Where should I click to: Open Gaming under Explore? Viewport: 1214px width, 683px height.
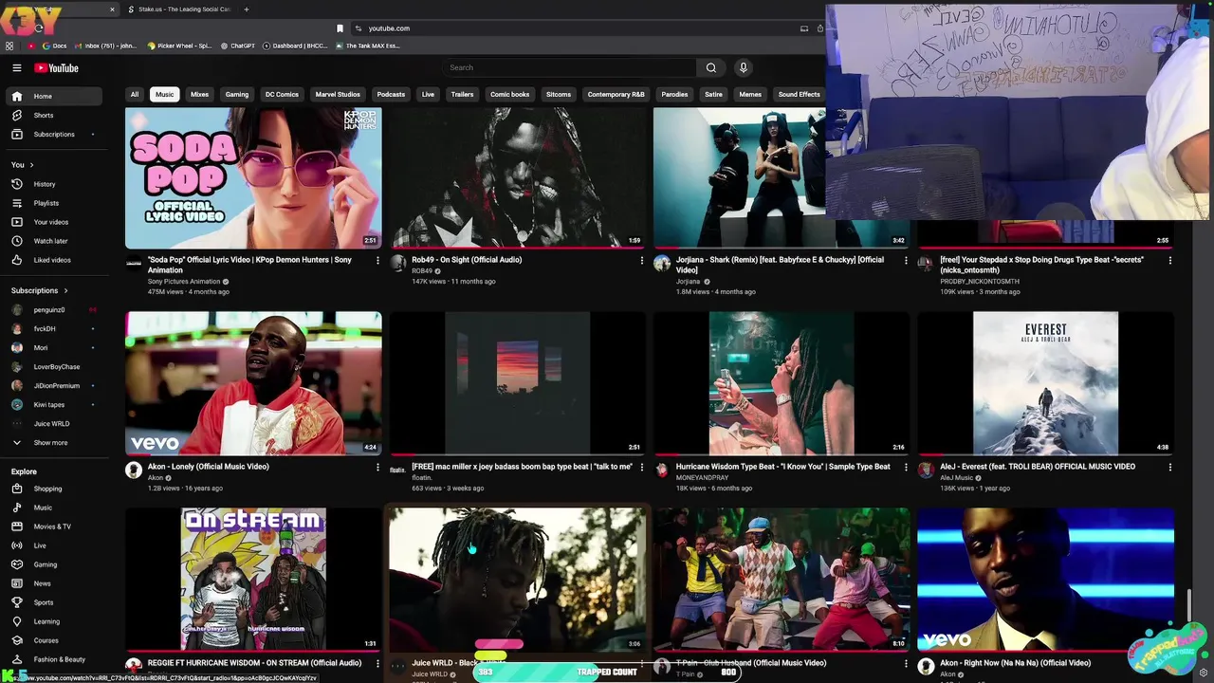[x=52, y=564]
